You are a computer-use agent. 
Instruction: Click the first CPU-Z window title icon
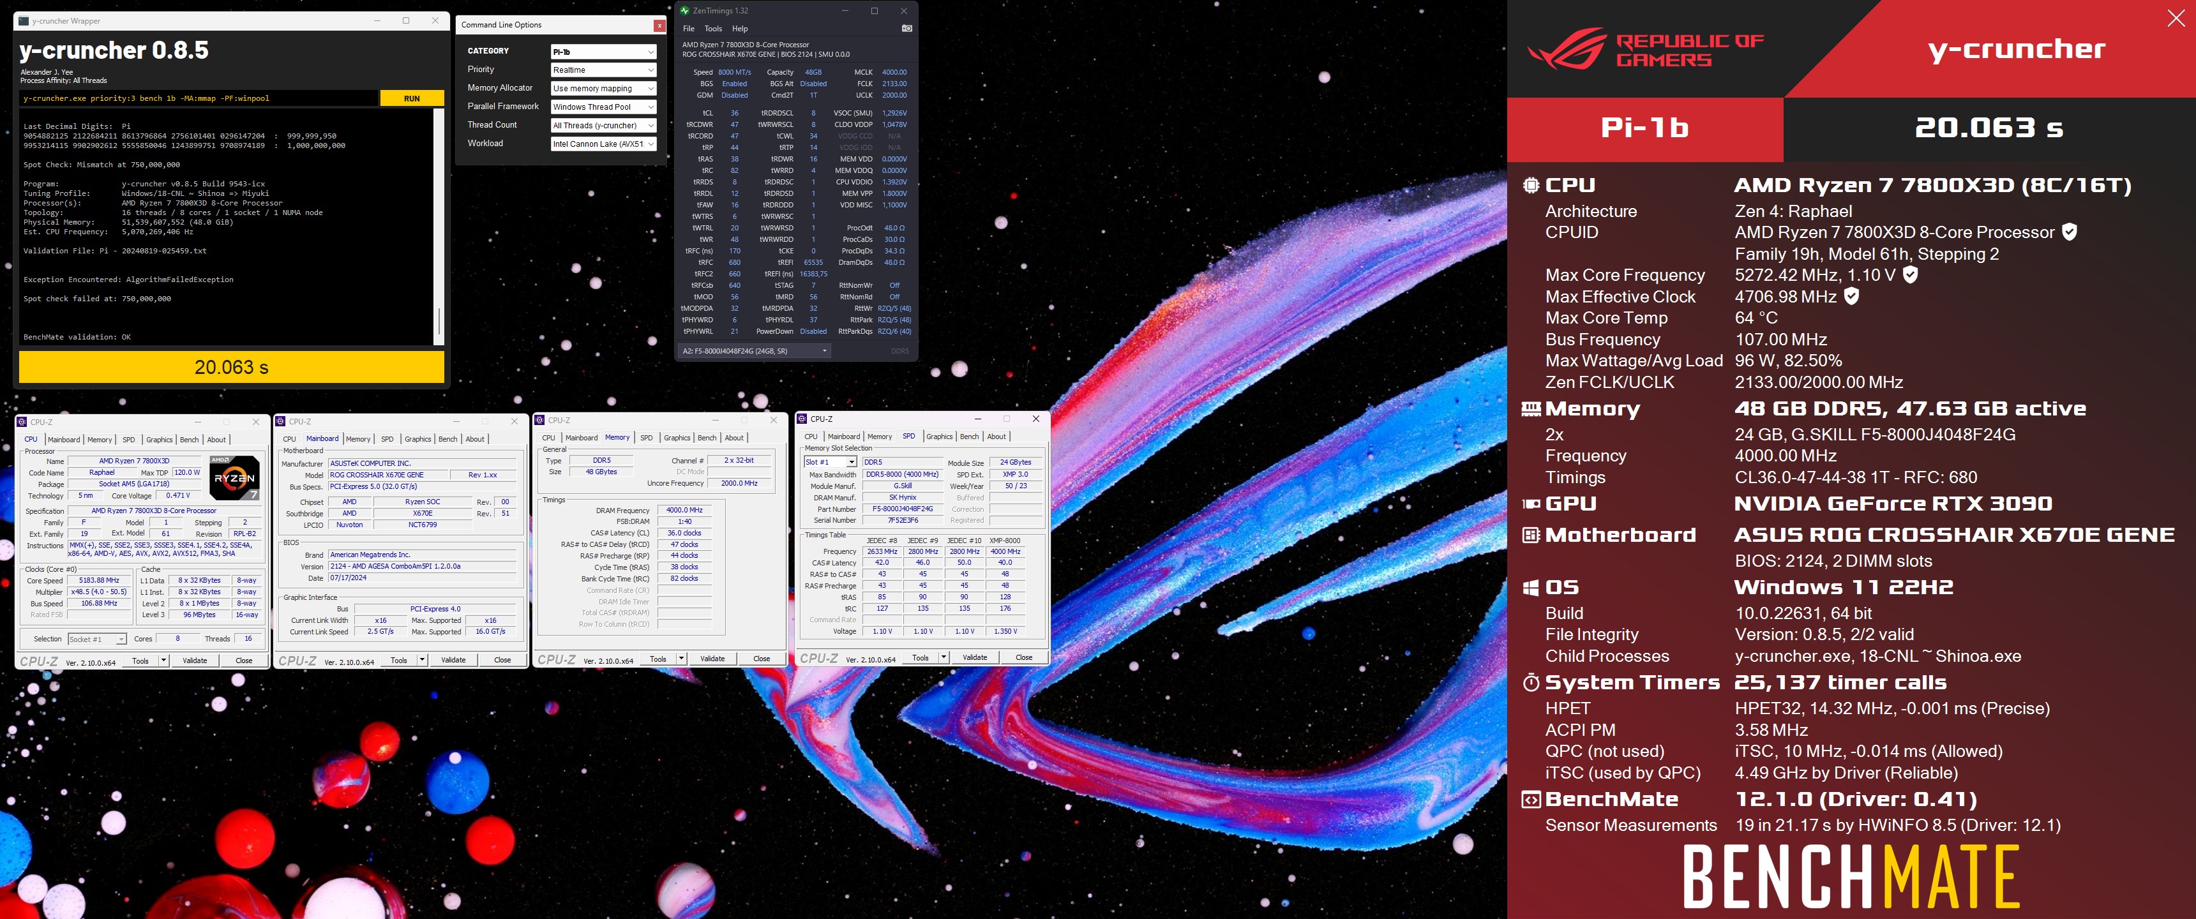coord(22,422)
